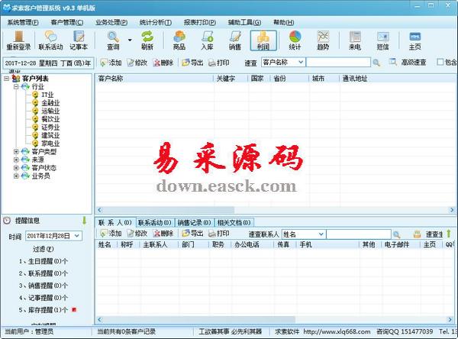This screenshot has width=458, height=339.
Task: Select 建筑业 in the industry tree
Action: [50, 135]
